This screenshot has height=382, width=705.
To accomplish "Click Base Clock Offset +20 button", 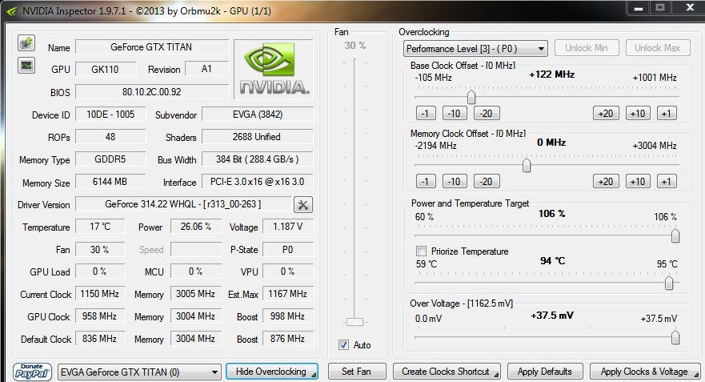I will tap(606, 114).
